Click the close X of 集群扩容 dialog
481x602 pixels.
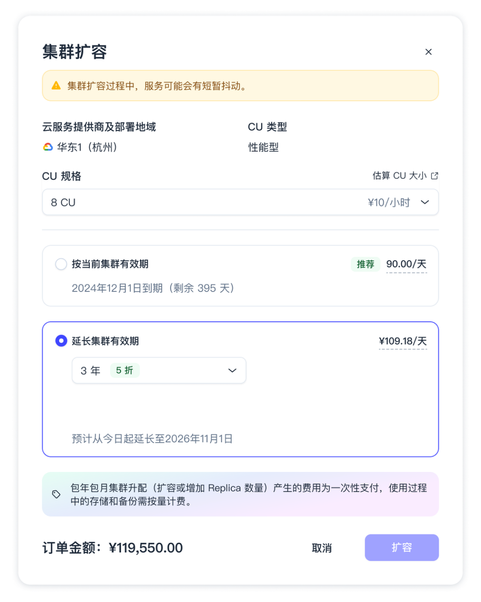pyautogui.click(x=428, y=52)
